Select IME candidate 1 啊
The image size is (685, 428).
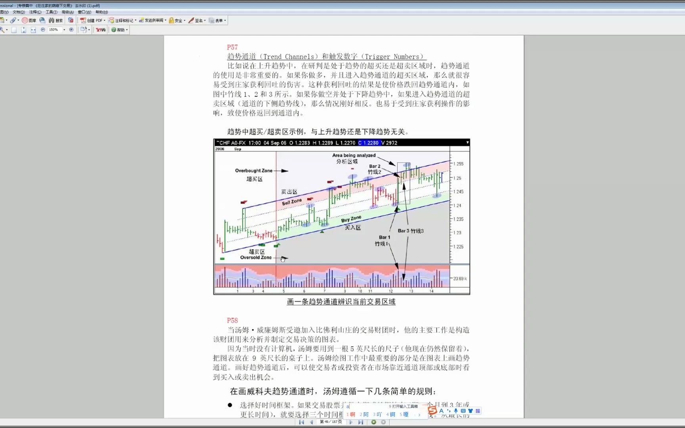pos(351,415)
